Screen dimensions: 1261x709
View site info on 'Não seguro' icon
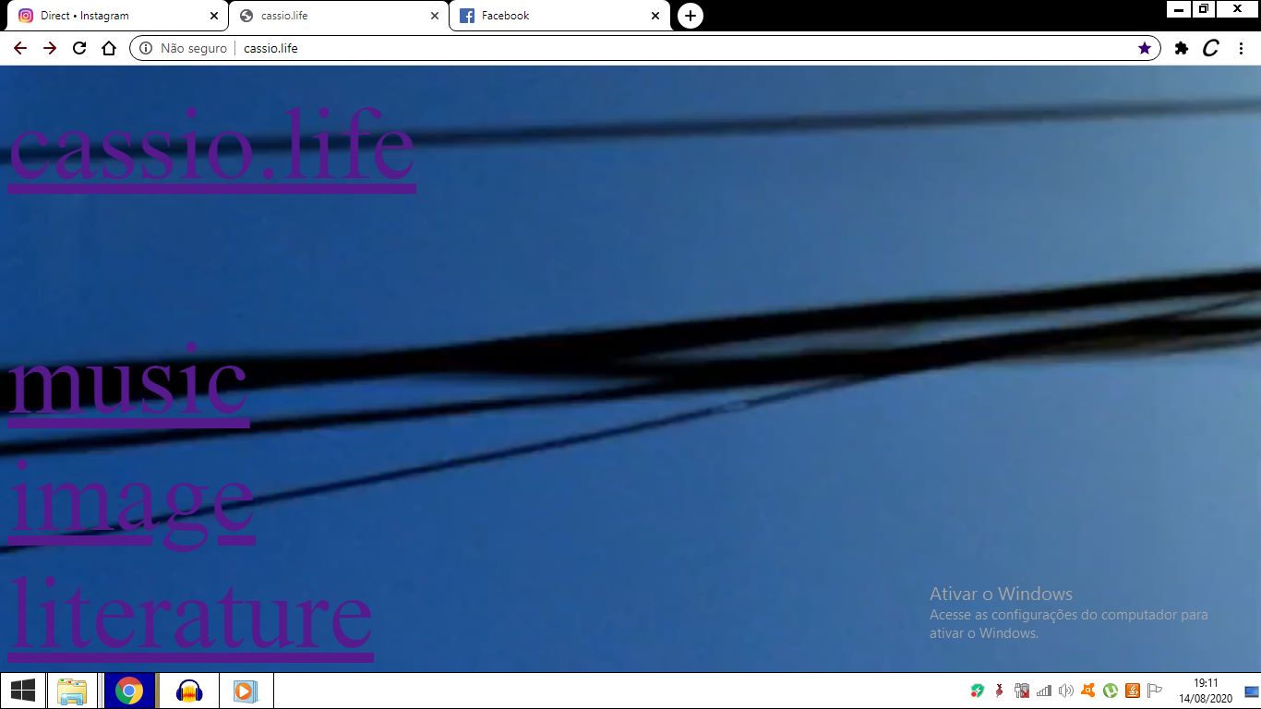(x=146, y=48)
